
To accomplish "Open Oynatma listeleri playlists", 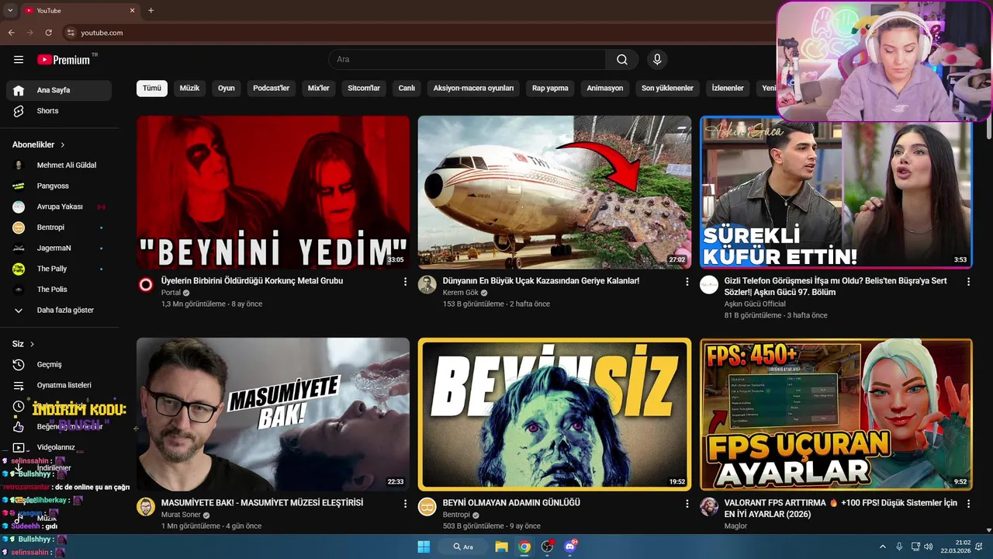I will coord(59,385).
